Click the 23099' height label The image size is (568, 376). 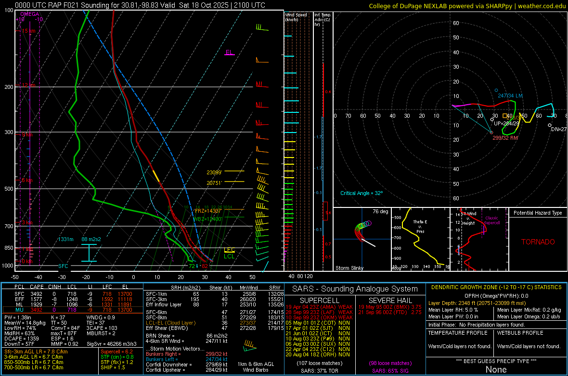pyautogui.click(x=214, y=172)
